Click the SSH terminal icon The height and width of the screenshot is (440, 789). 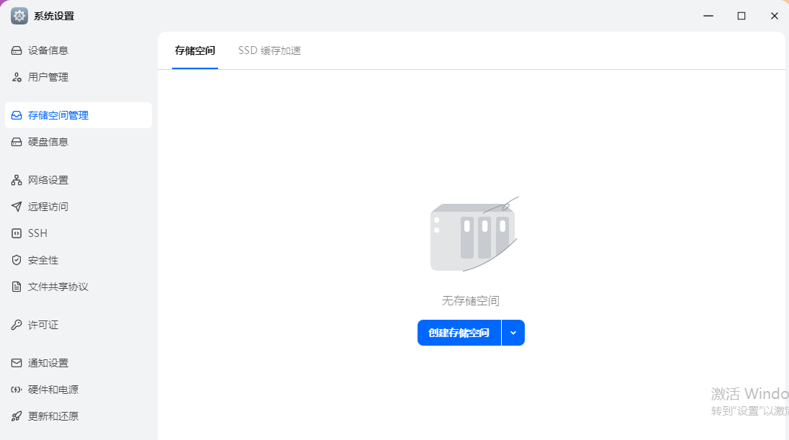click(x=17, y=233)
